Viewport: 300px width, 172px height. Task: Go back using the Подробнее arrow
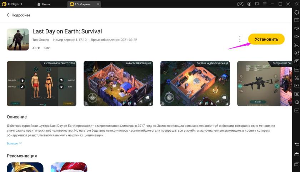pos(8,15)
